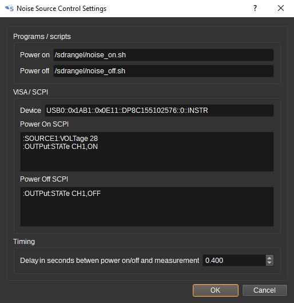The height and width of the screenshot is (303, 294).
Task: Click the delay in seconds description label
Action: (110, 261)
